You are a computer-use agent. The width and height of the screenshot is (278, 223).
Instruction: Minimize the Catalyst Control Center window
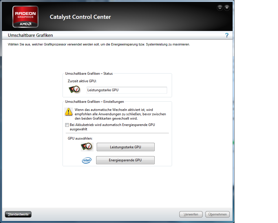click(220, 8)
